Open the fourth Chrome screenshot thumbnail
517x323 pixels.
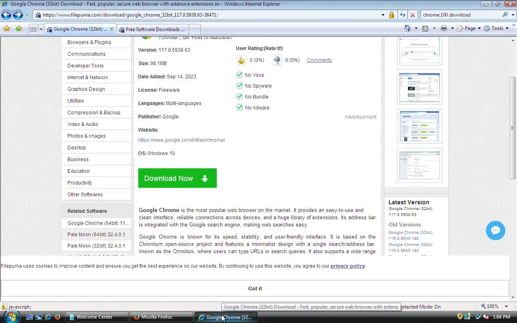coord(420,165)
